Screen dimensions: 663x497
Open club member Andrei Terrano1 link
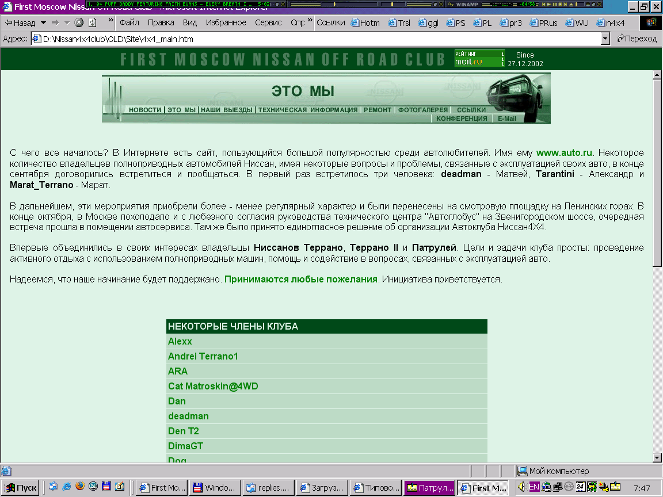(203, 356)
